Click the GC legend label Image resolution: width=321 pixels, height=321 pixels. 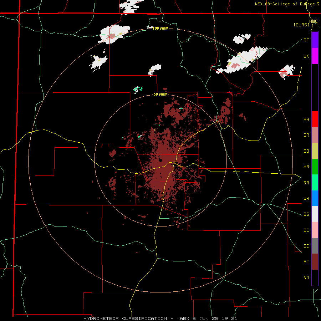(306, 246)
